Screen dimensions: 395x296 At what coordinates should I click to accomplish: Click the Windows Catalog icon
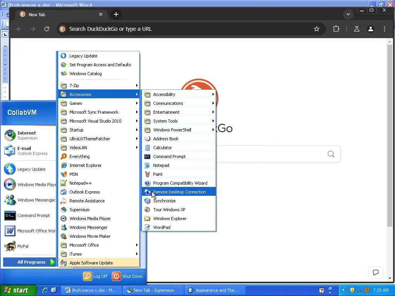point(64,74)
